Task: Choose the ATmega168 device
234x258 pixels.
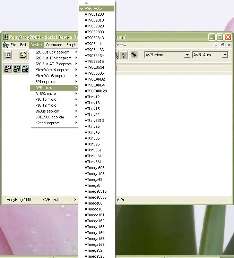Action: 97,239
